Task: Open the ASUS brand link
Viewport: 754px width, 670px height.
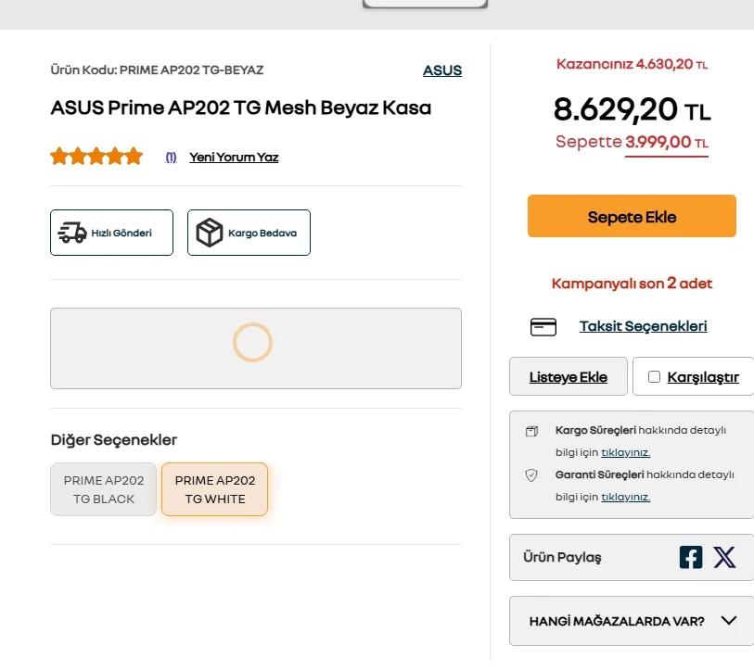Action: (x=441, y=70)
